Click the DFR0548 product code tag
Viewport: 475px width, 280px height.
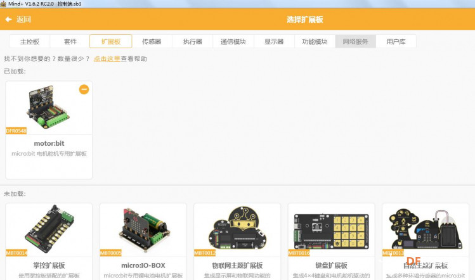pos(16,130)
